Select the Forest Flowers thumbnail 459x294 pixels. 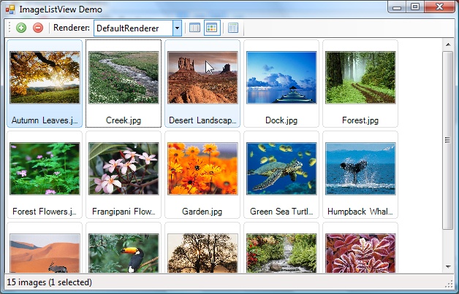click(x=45, y=169)
